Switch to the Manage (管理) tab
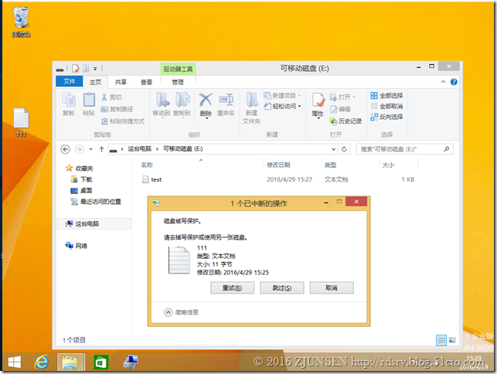This screenshot has width=497, height=374. pyautogui.click(x=178, y=82)
